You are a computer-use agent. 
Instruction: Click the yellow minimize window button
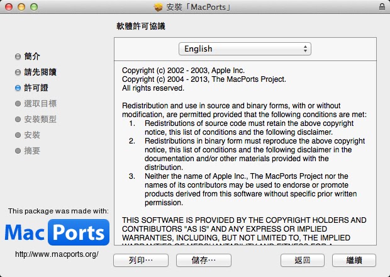coord(21,7)
